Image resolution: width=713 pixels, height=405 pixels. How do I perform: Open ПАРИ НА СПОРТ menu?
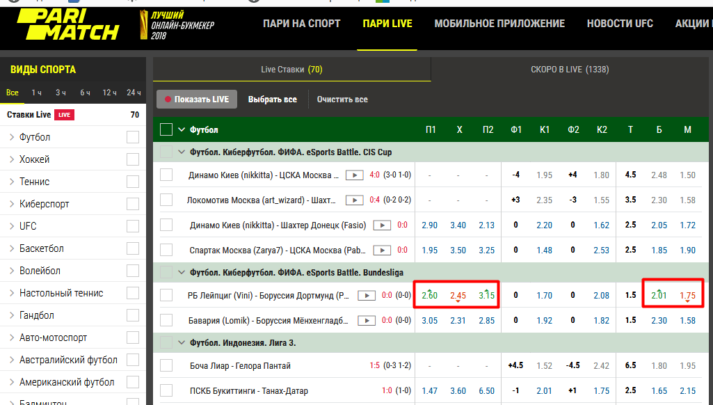point(301,24)
